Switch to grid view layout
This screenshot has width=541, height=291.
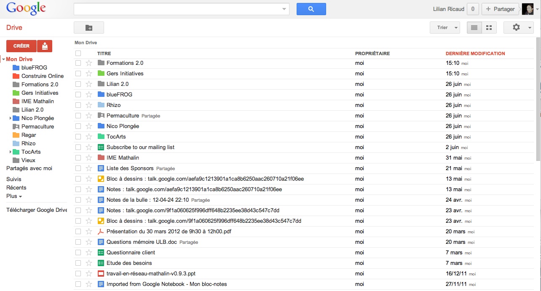[x=489, y=28]
